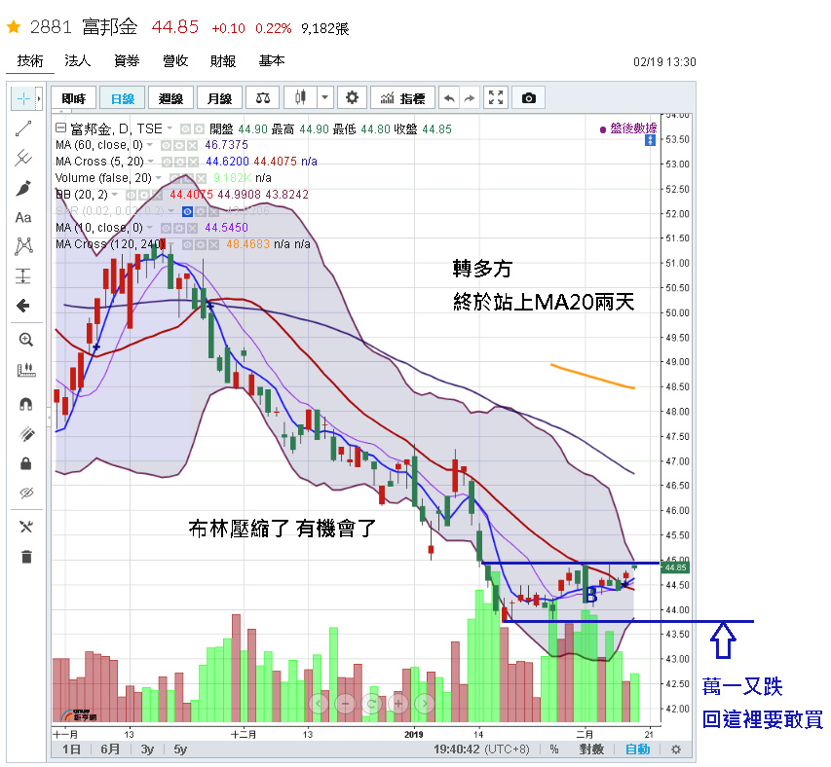
Task: Select the long/short position prediction tool
Action: 23,276
